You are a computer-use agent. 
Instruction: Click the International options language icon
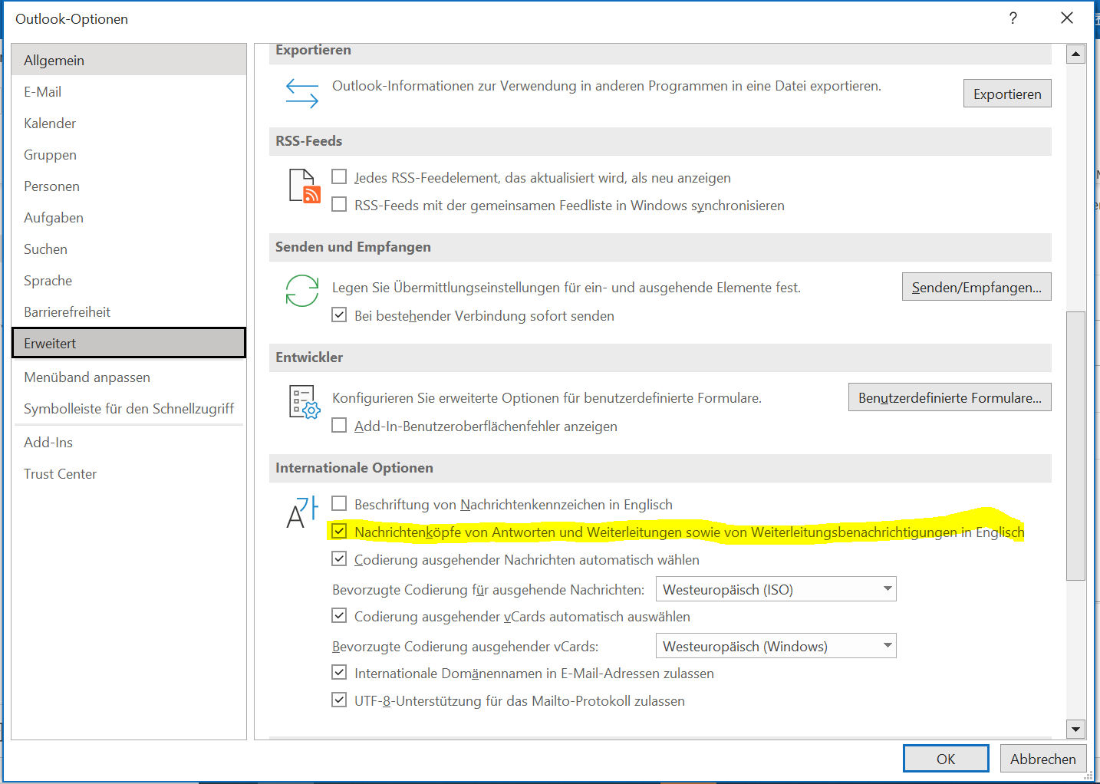302,512
